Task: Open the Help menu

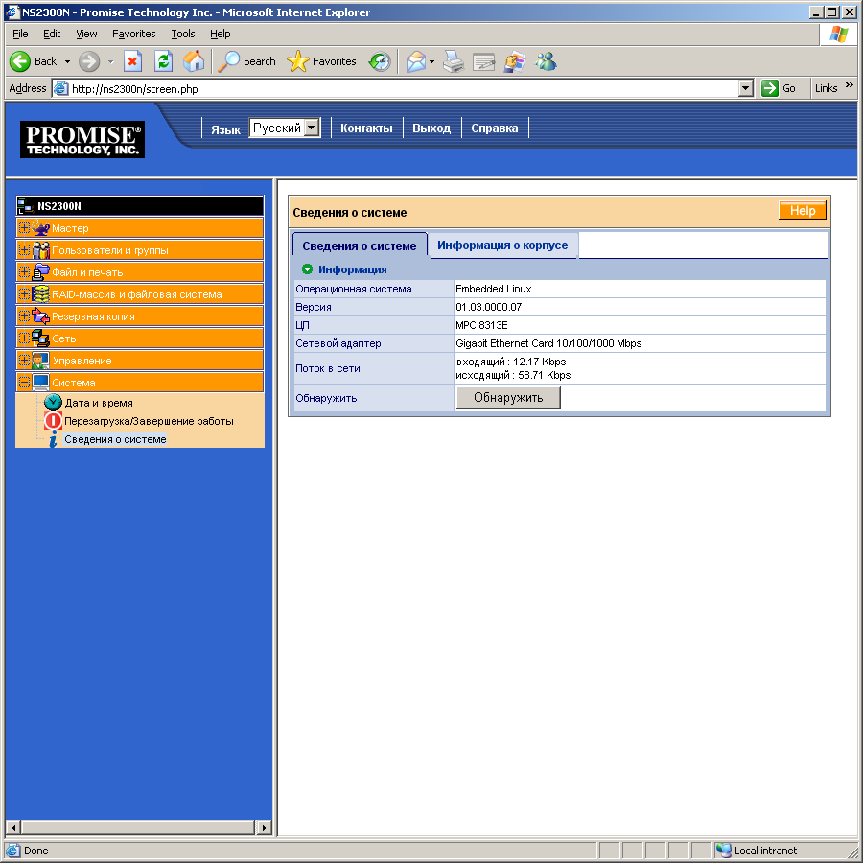Action: click(221, 34)
